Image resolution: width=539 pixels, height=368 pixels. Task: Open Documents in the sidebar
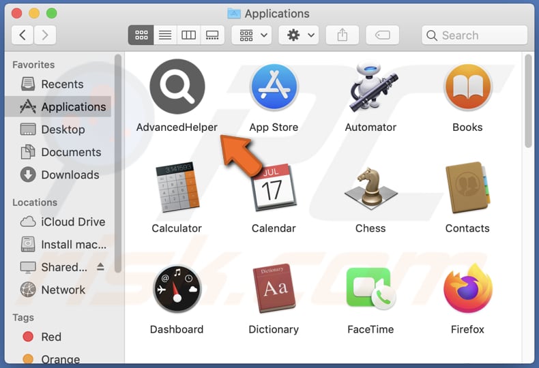(58, 152)
